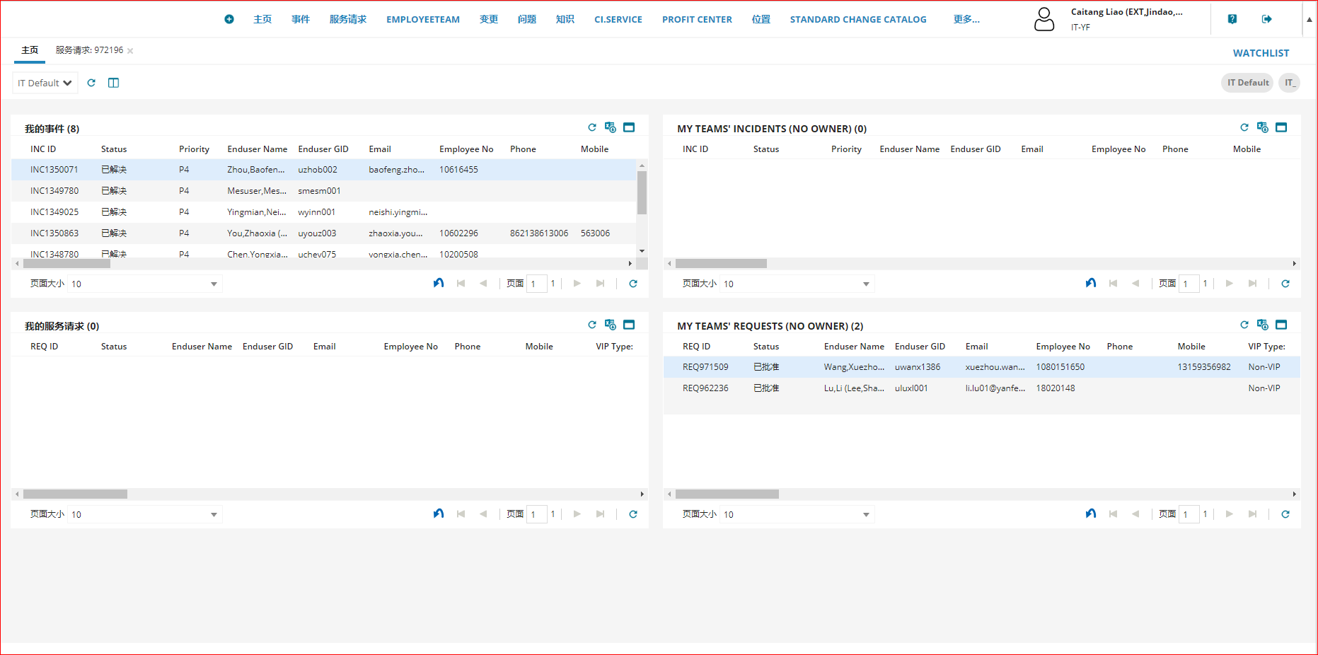The height and width of the screenshot is (655, 1318).
Task: Toggle the column layout icon beside refresh
Action: click(113, 83)
